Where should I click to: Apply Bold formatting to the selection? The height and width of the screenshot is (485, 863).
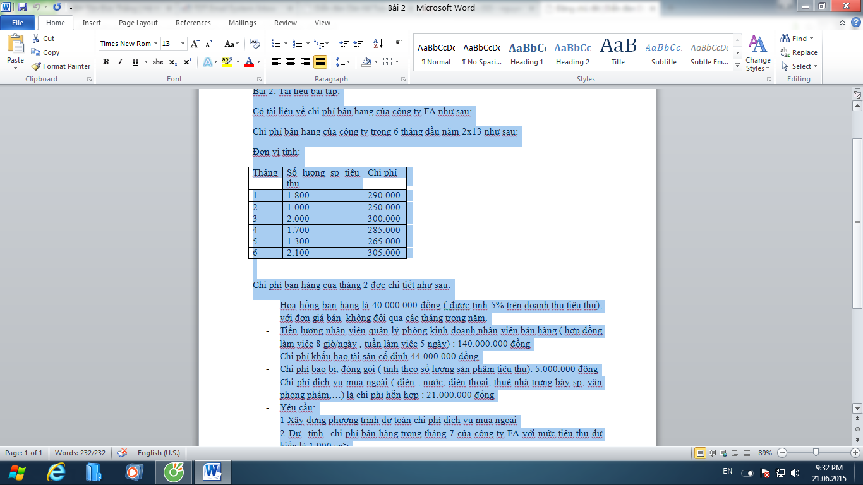(106, 62)
